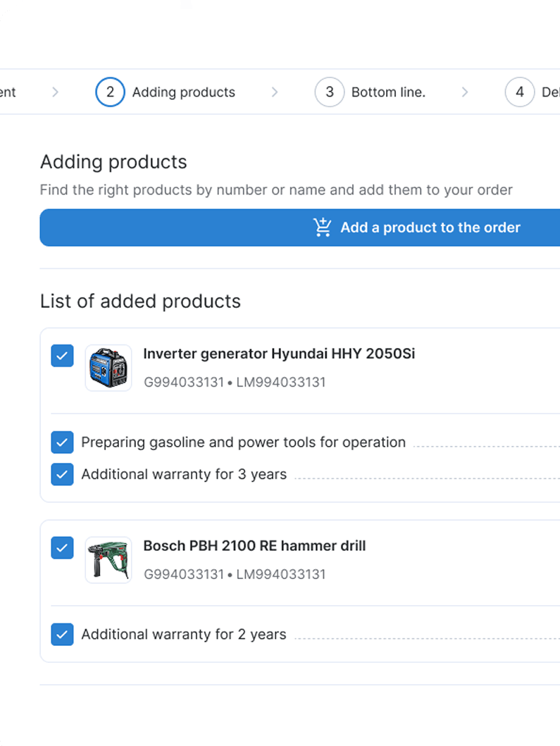560x746 pixels.
Task: Uncheck Additional warranty for 2 years
Action: pos(62,634)
